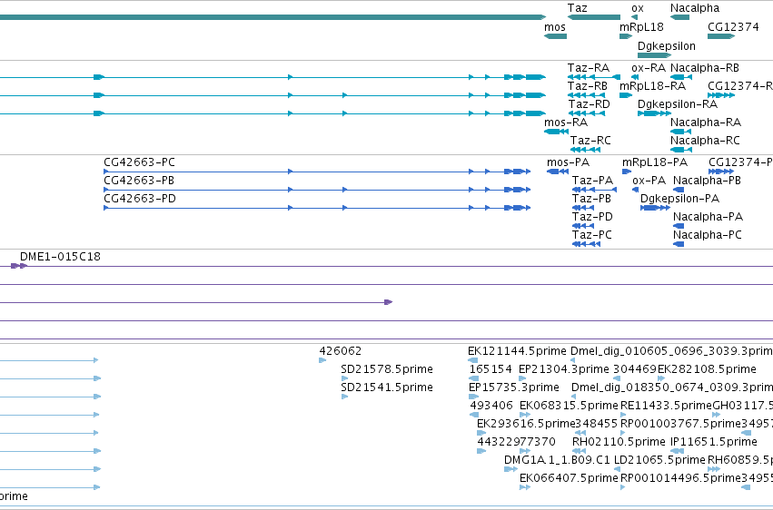Image resolution: width=773 pixels, height=510 pixels.
Task: Click the EP15735.3prime EST label
Action: [514, 387]
